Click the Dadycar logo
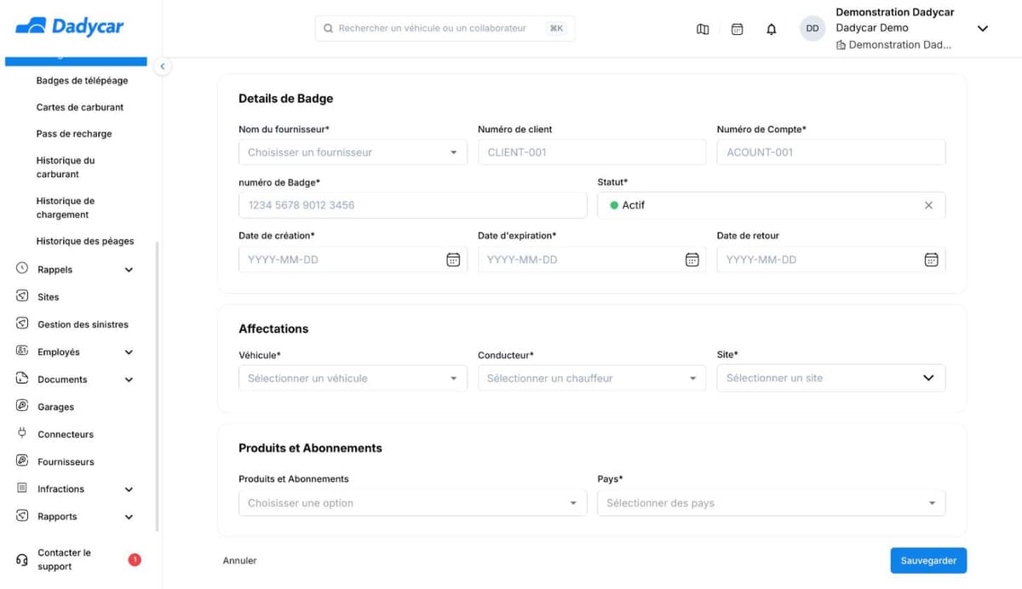1022x589 pixels. click(x=70, y=26)
